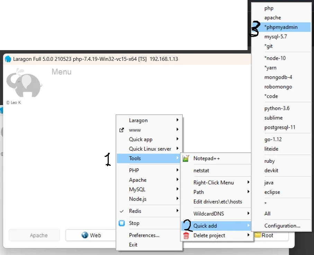The image size is (314, 255).
Task: Expand the PHP submenu arrow
Action: tap(178, 170)
